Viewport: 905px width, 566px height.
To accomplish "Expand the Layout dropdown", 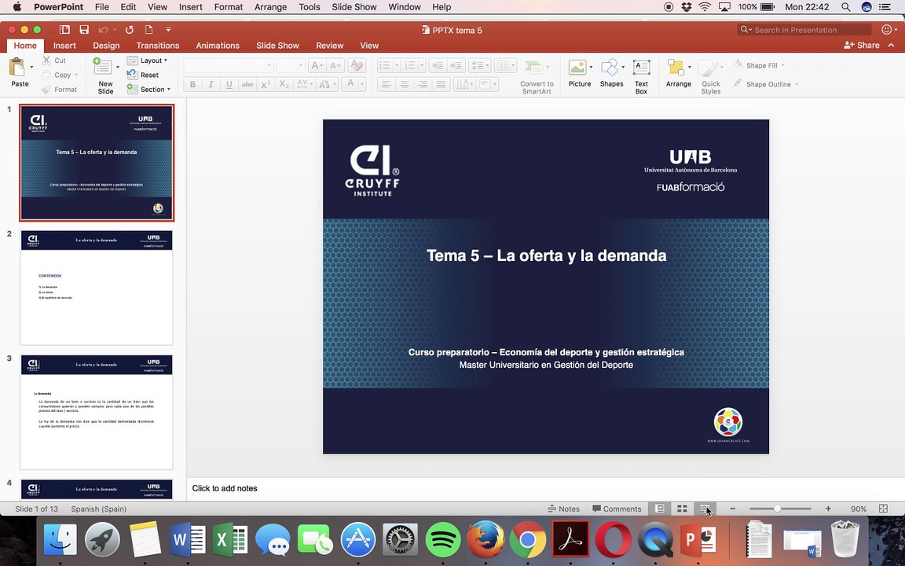I will click(x=147, y=60).
